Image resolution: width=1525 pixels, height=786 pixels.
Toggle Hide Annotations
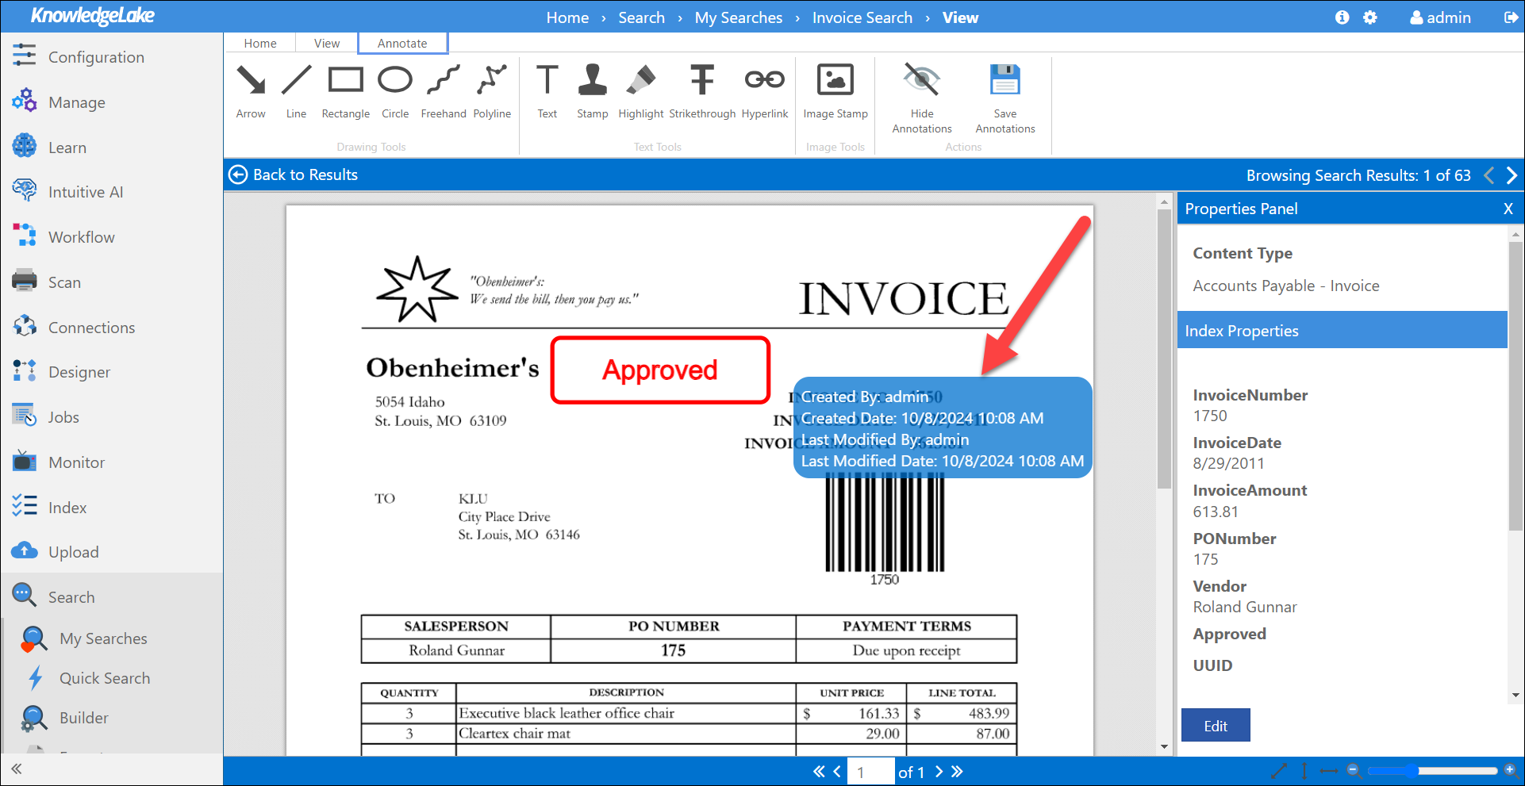click(922, 98)
